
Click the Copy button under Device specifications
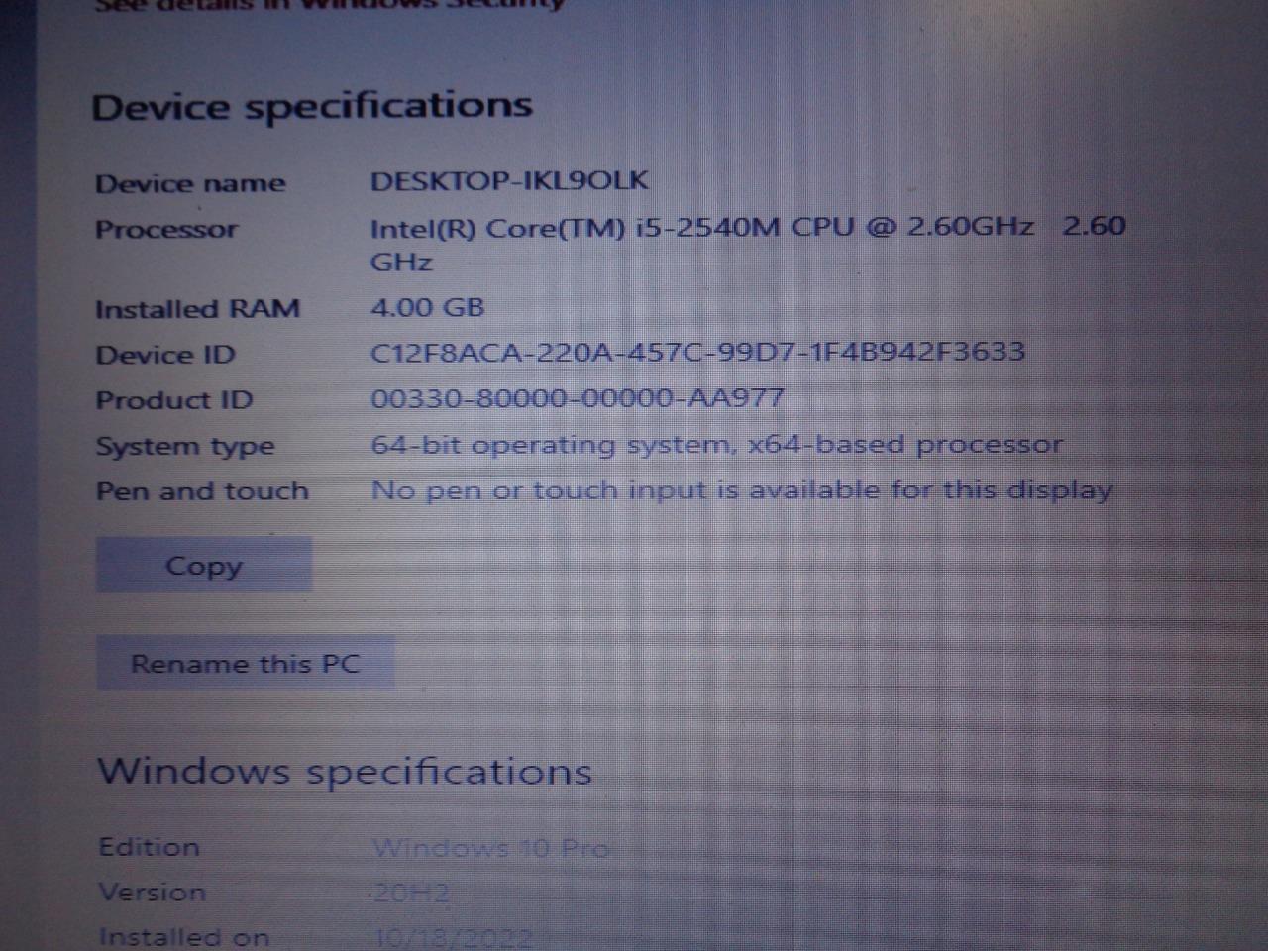pos(204,566)
